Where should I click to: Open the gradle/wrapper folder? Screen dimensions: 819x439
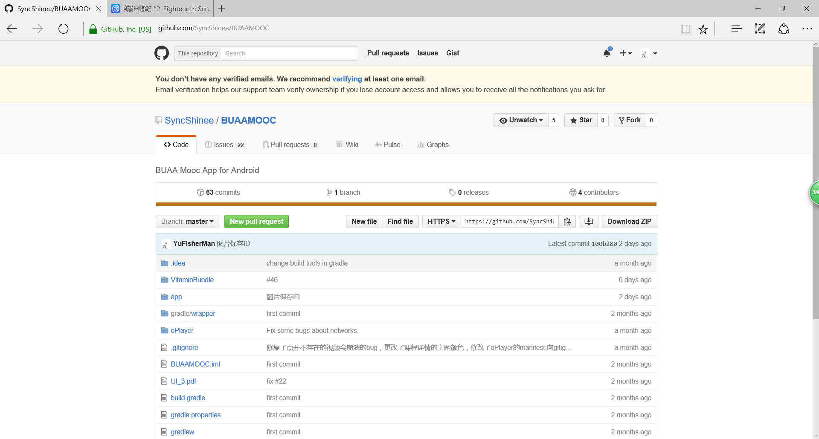coord(193,314)
